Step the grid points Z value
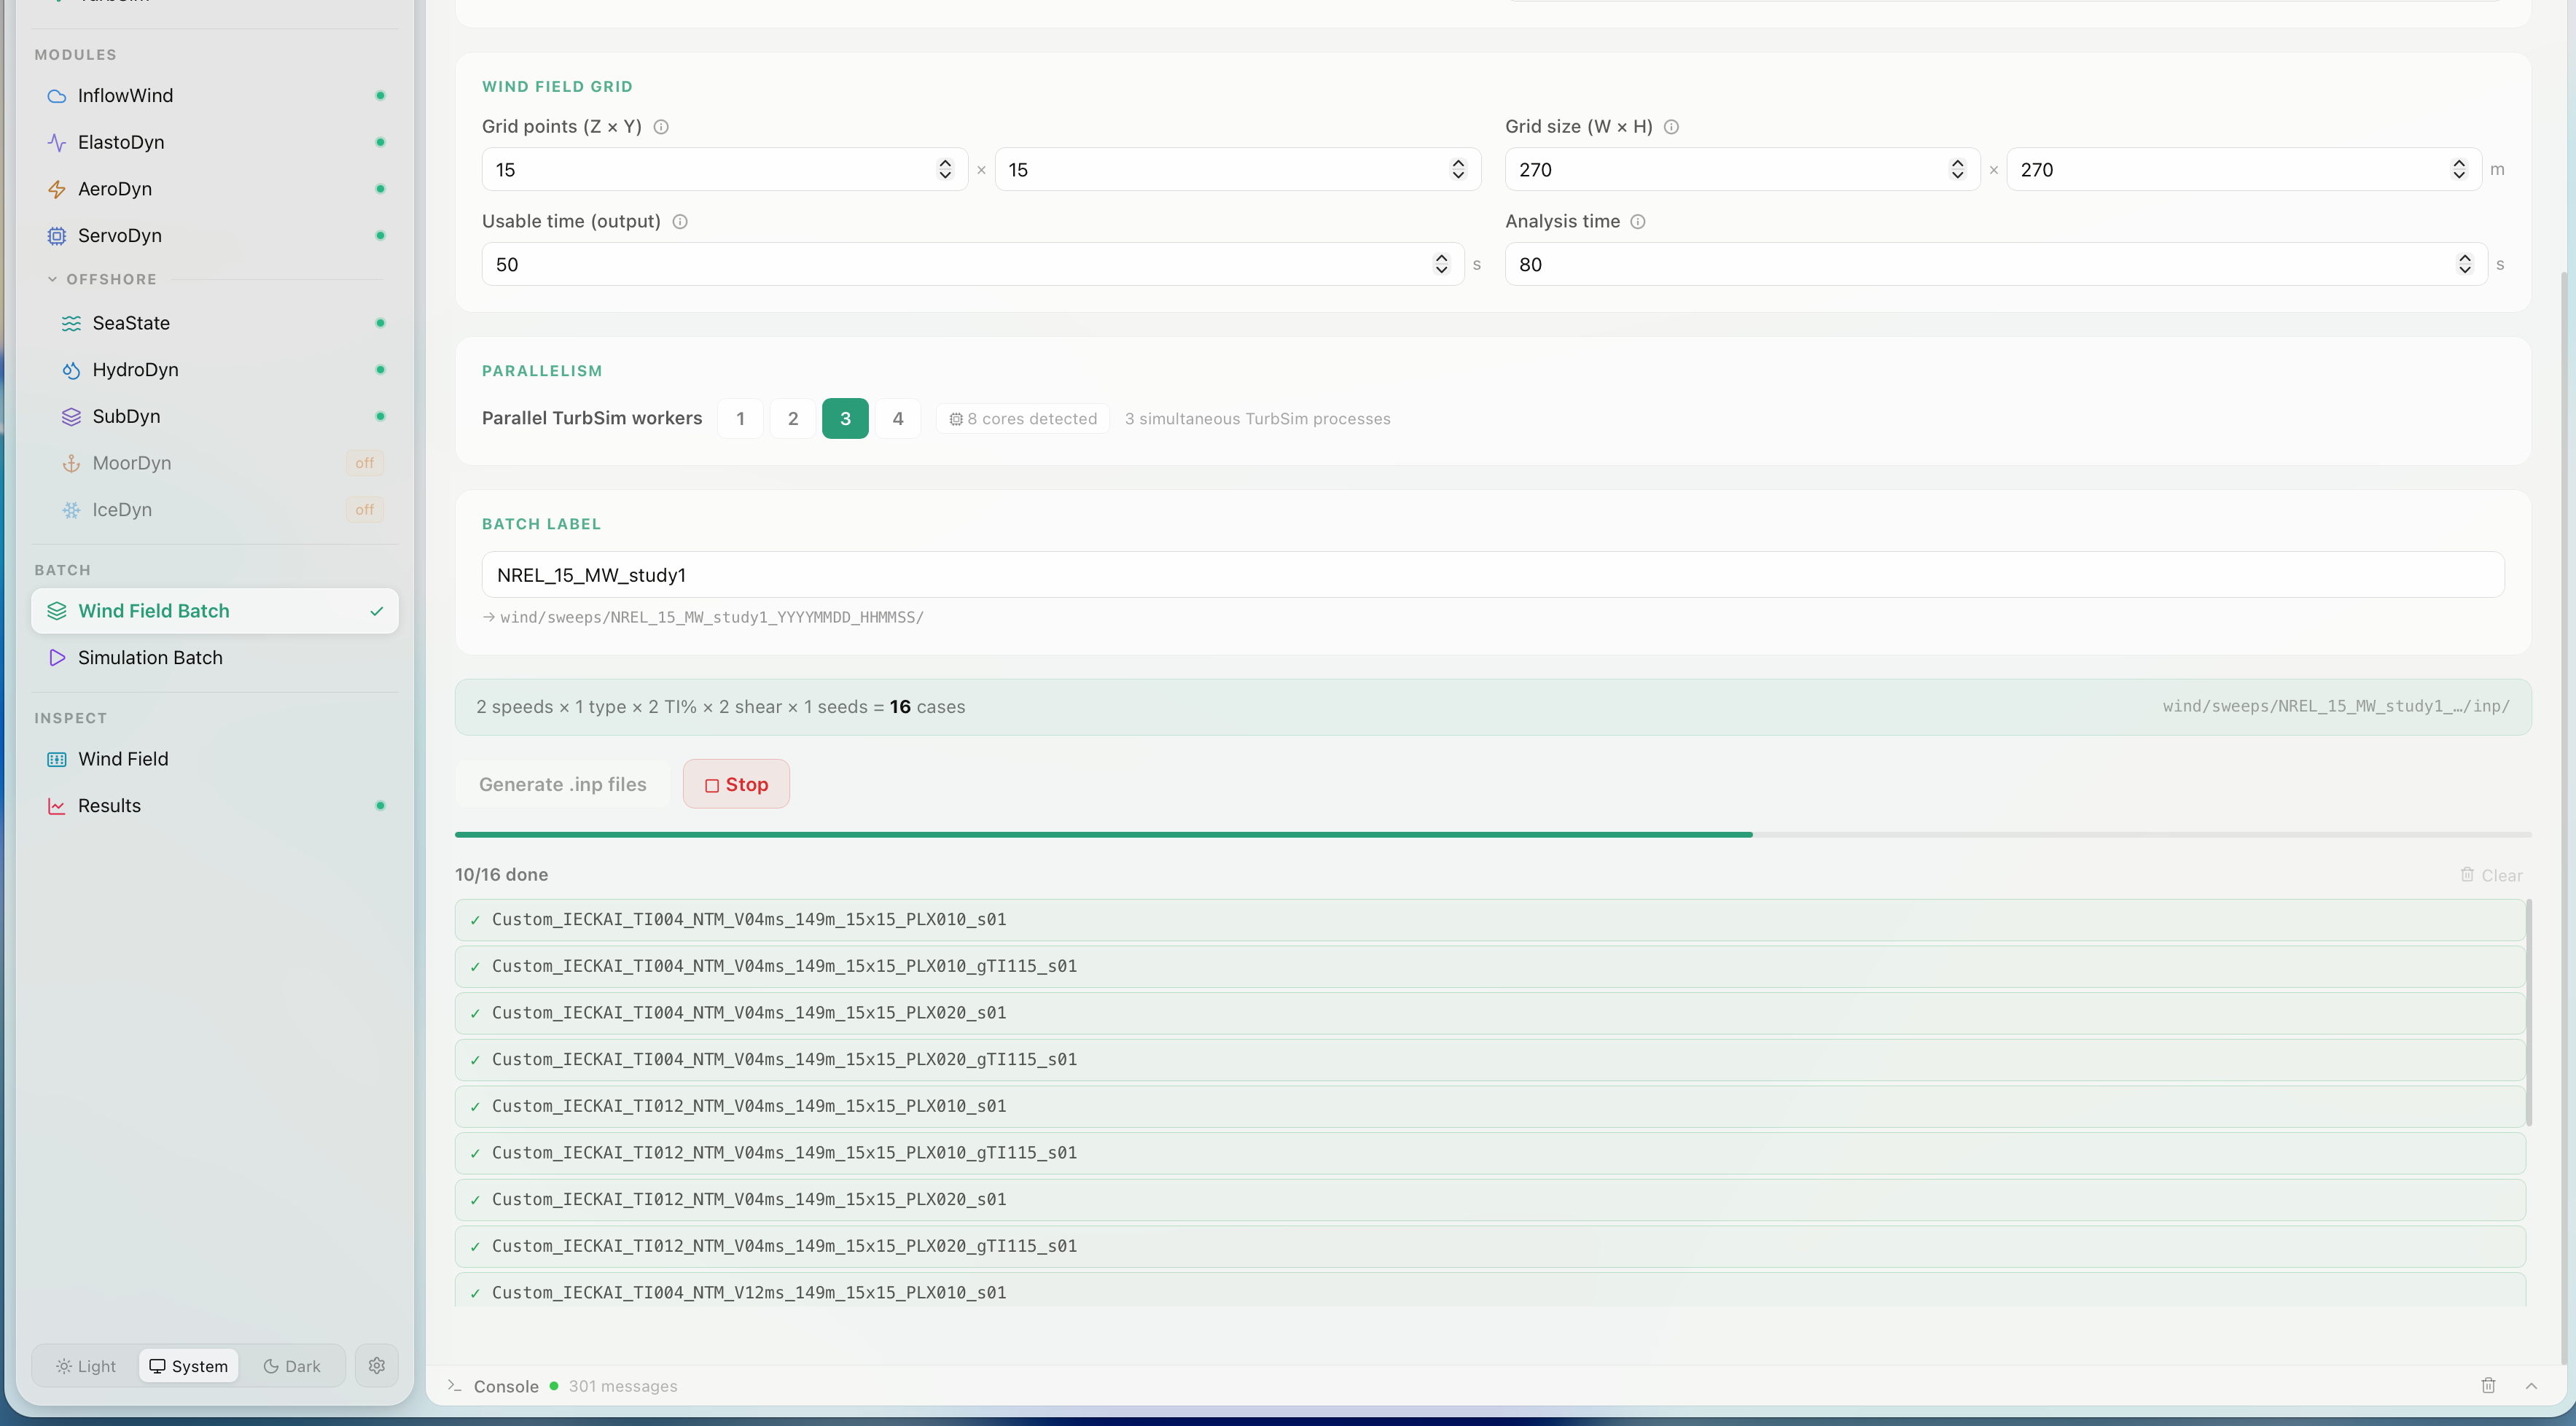 point(945,170)
